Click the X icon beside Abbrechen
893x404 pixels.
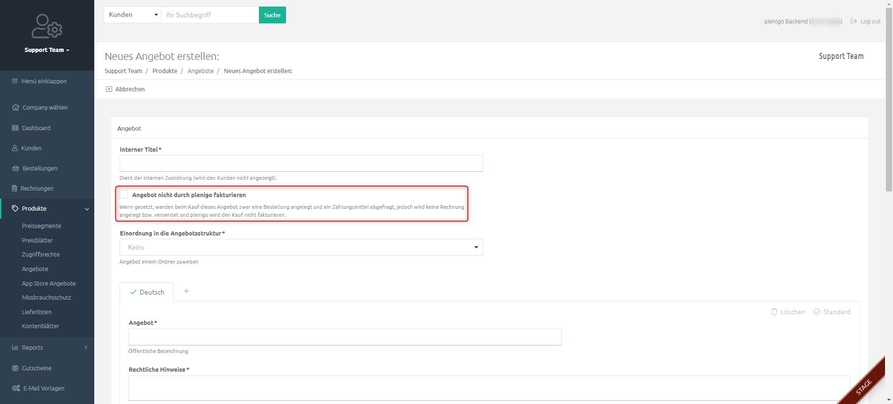(109, 89)
